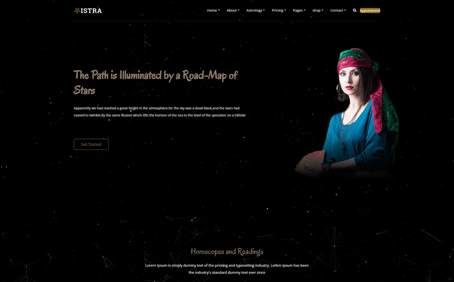
Task: Expand the shop dropdown chevron
Action: (x=322, y=10)
